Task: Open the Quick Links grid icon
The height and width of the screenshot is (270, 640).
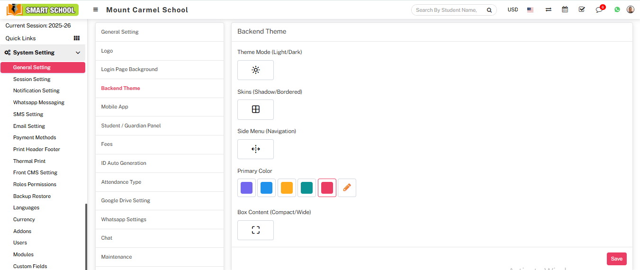Action: pos(77,38)
